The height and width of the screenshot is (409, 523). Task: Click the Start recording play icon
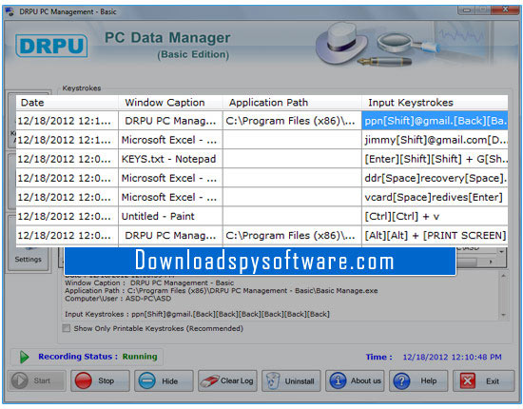[19, 380]
